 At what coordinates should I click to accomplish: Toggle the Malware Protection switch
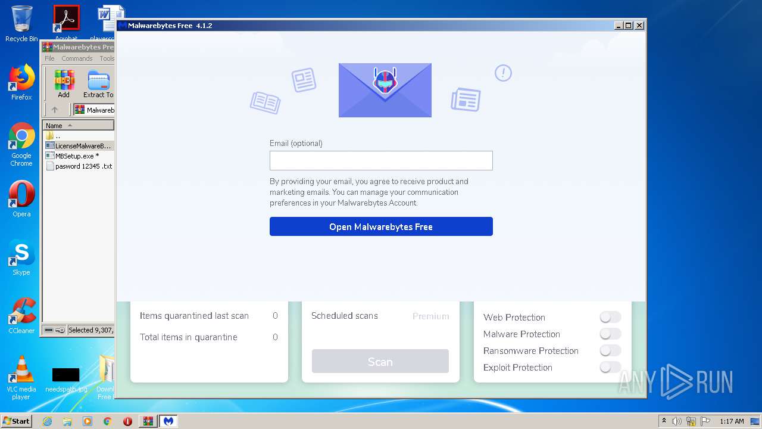(x=610, y=334)
